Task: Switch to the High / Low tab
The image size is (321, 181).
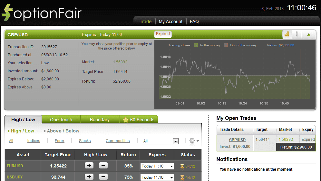Action: 23,120
